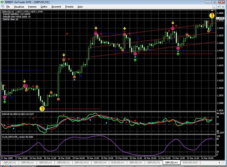
Task: Maximize the GoTrader MT4 main window
Action: click(x=215, y=2)
